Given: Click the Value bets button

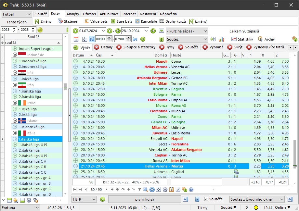Looking at the screenshot, I should (x=96, y=21).
